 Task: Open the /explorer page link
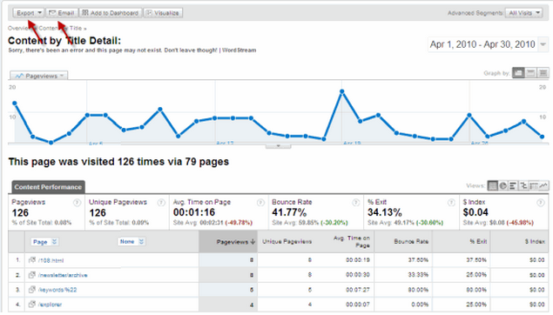pos(50,304)
